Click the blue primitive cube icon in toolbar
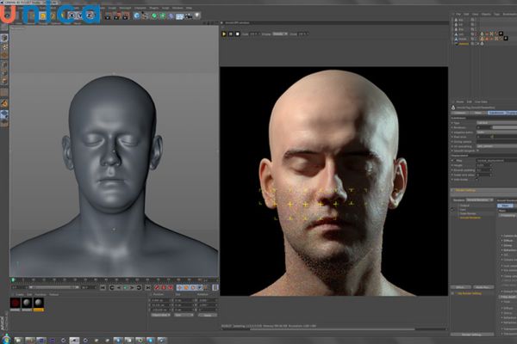517x344 pixels. [x=137, y=15]
